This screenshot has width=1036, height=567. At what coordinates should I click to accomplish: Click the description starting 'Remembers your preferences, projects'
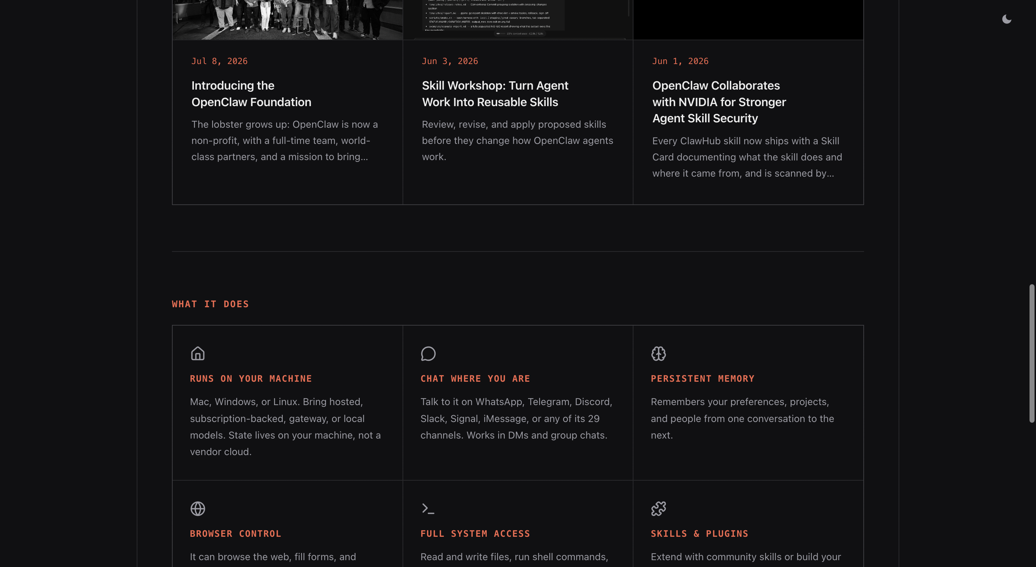pos(742,419)
